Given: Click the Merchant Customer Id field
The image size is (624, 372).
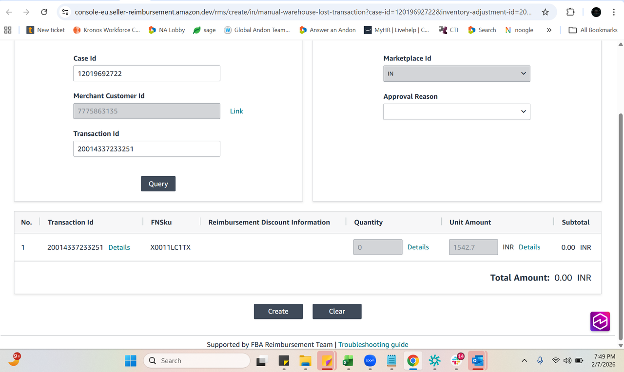Looking at the screenshot, I should (x=147, y=111).
